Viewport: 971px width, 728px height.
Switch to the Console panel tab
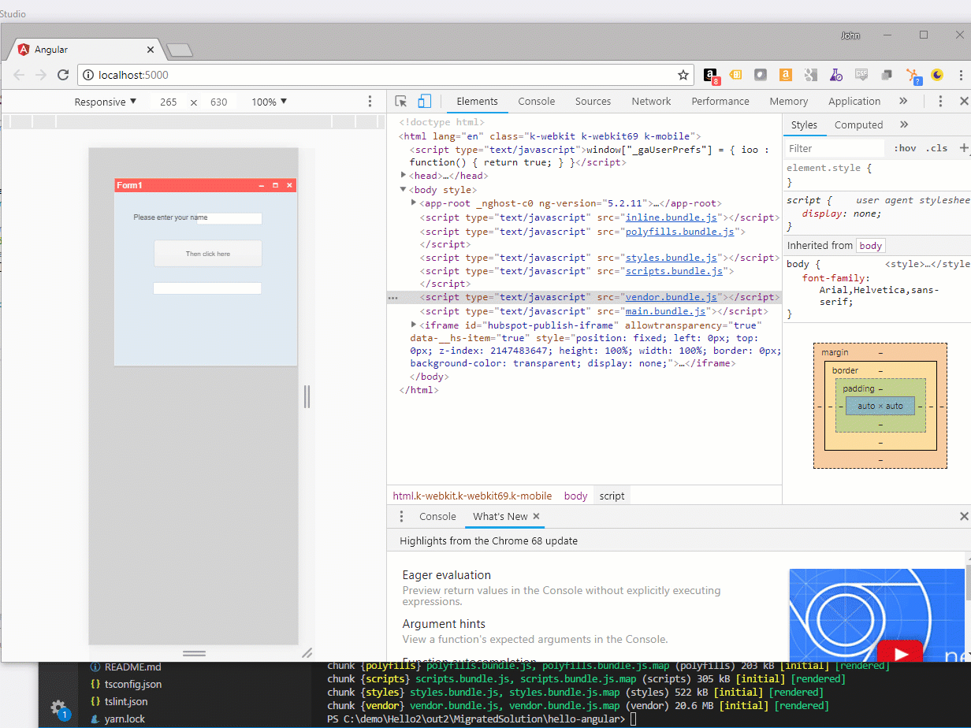(x=537, y=101)
